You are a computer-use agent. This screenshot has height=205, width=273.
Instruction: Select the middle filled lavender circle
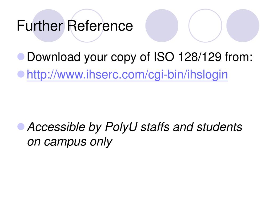162,26
